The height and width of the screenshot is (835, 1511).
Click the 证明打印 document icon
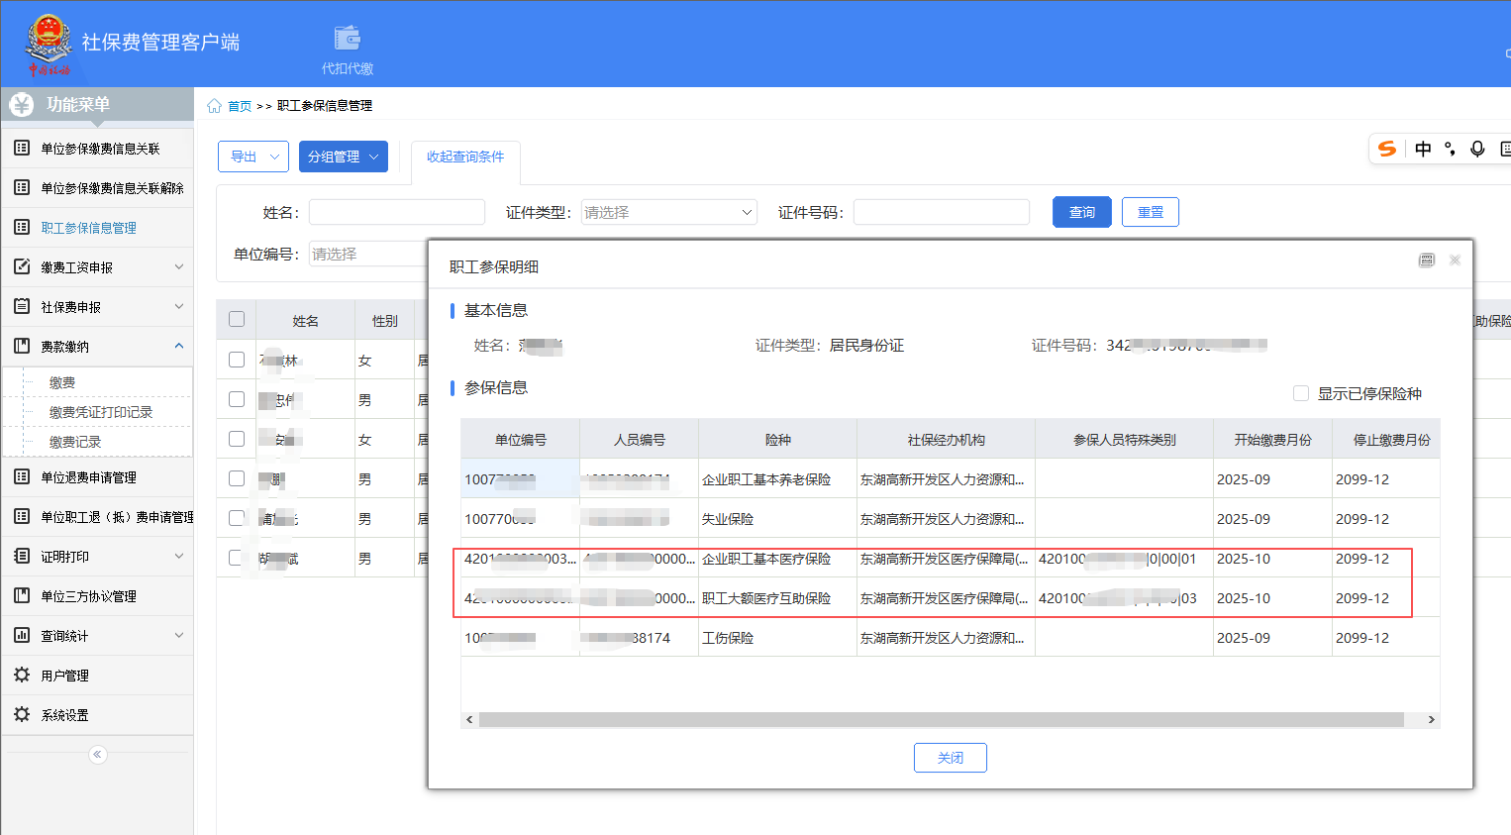tap(22, 557)
